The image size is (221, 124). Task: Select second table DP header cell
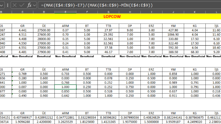[x=130, y=70]
